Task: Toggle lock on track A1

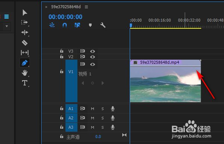Action: [x=62, y=108]
